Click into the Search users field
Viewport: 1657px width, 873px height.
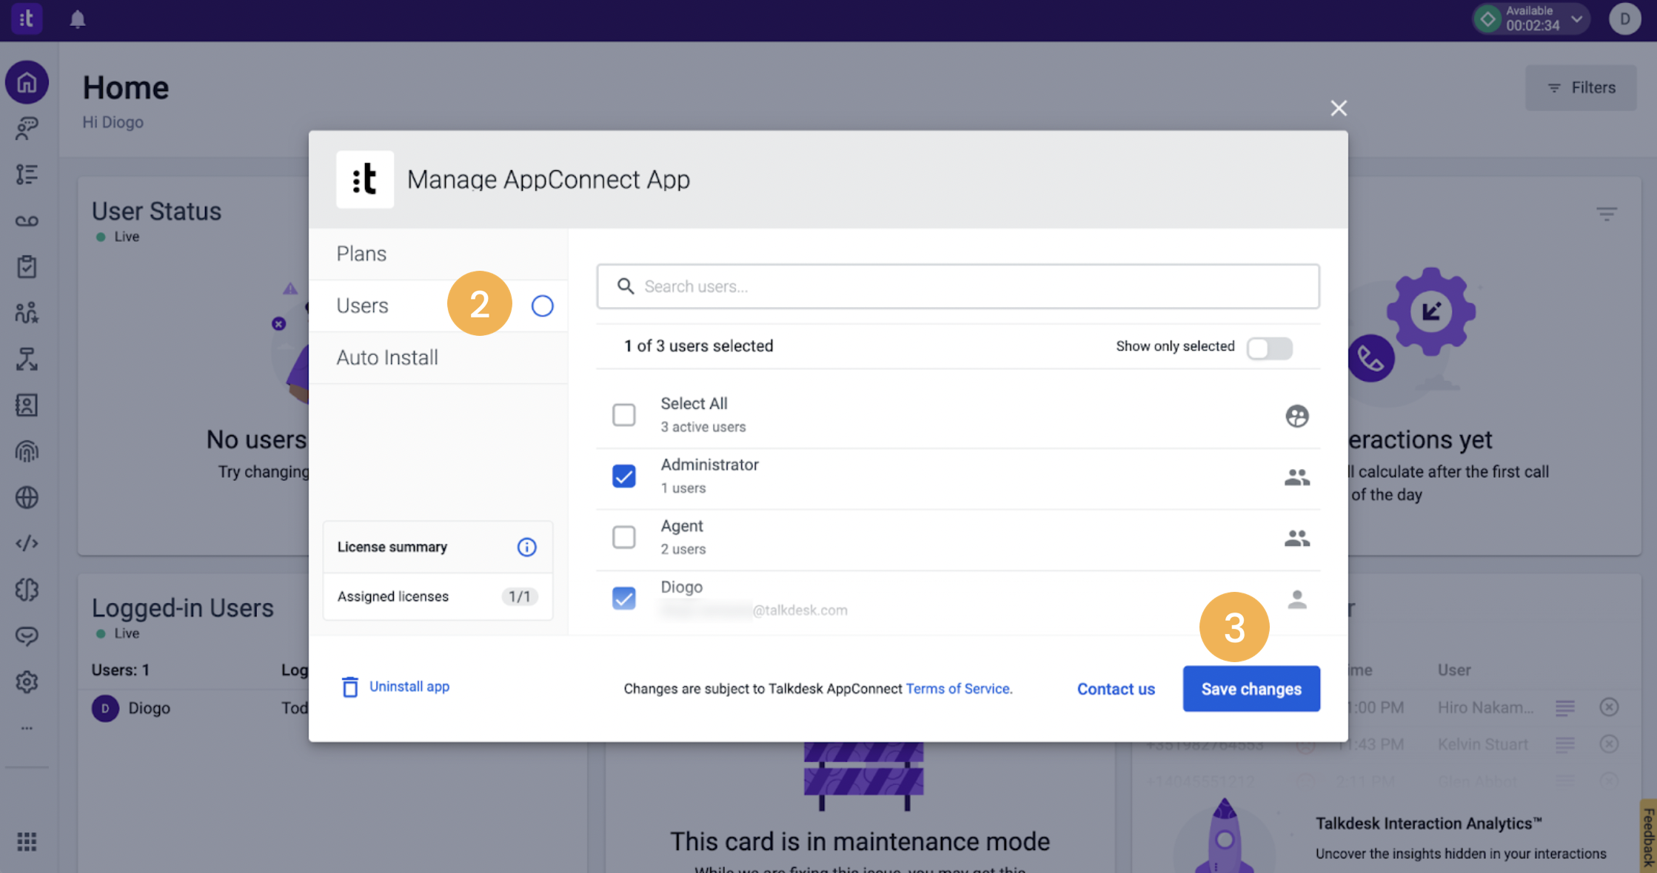[958, 286]
